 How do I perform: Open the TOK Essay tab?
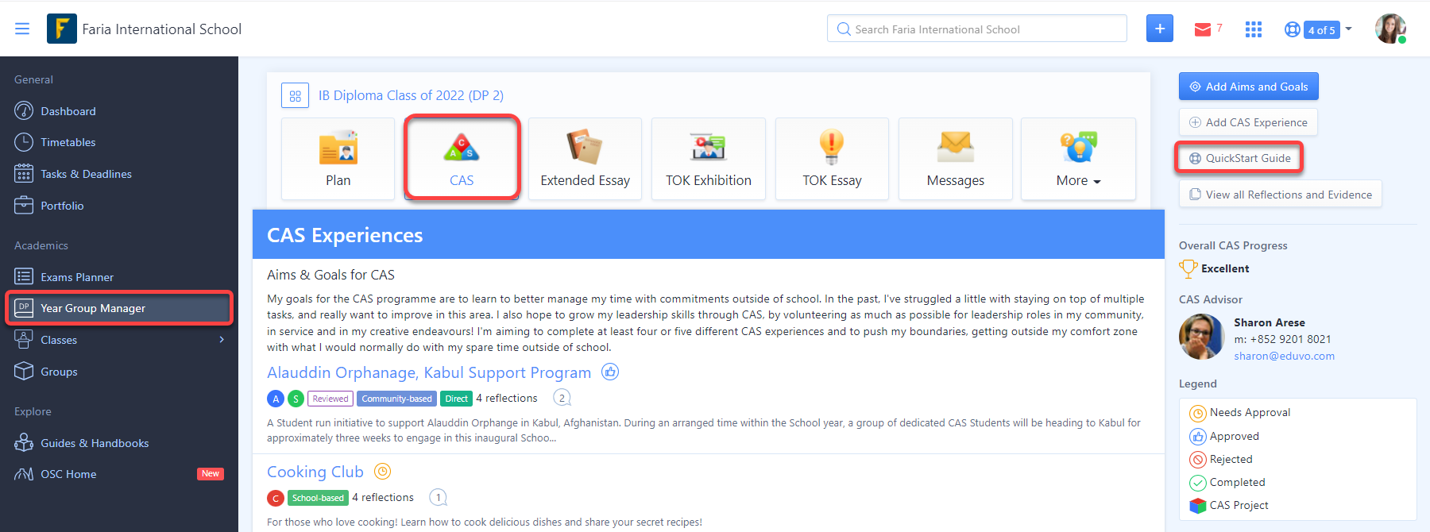tap(832, 159)
